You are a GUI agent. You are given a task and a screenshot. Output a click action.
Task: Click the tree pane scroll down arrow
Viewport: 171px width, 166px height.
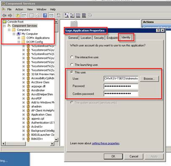(56, 140)
